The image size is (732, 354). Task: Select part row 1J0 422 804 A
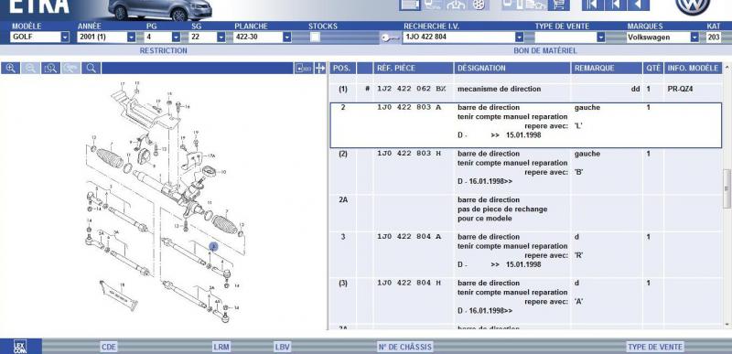tap(525, 251)
